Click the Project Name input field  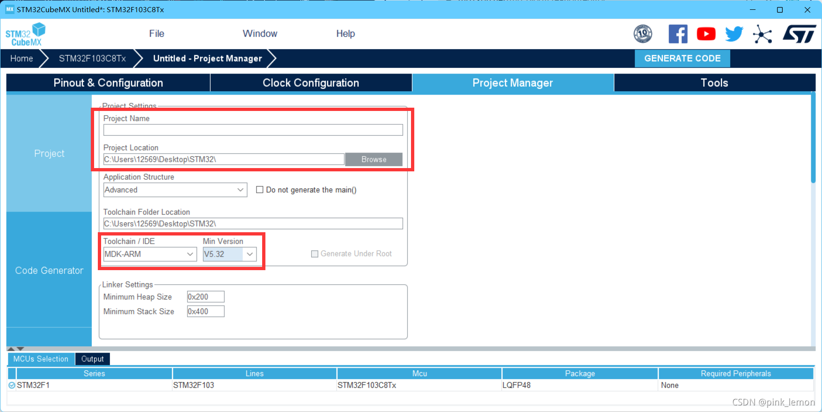pos(253,130)
